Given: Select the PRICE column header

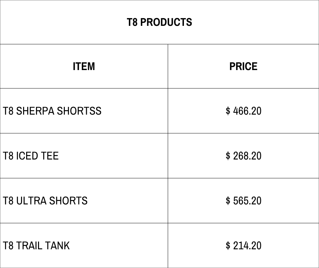Looking at the screenshot, I should [x=243, y=66].
